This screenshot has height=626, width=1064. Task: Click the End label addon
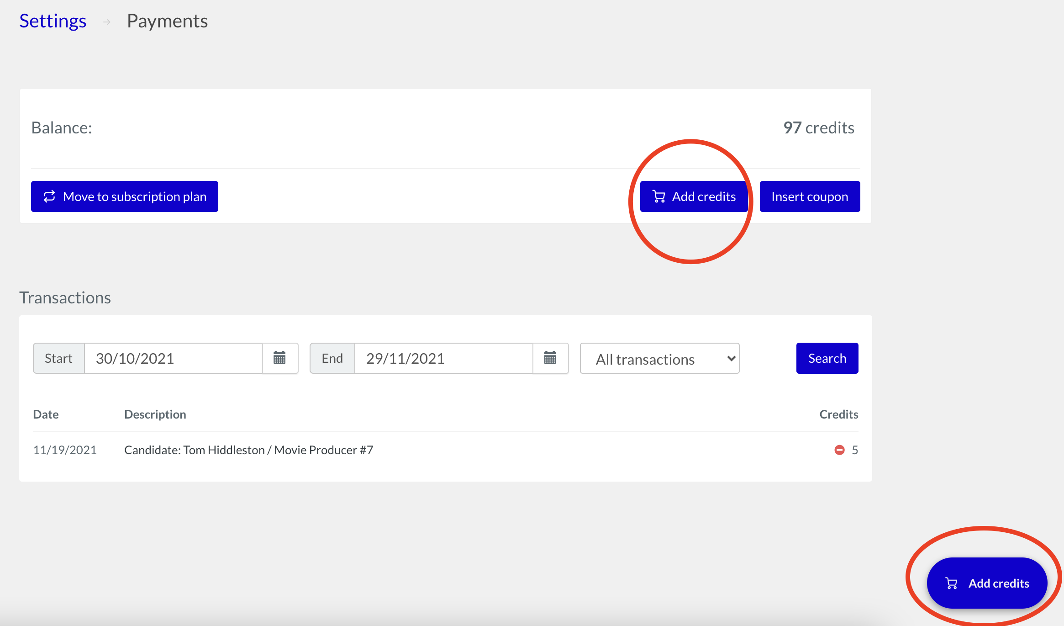[332, 358]
